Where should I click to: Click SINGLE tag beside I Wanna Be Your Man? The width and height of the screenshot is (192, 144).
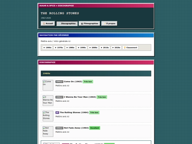coord(59,97)
